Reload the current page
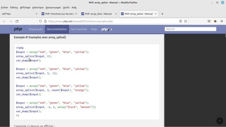 17,21
